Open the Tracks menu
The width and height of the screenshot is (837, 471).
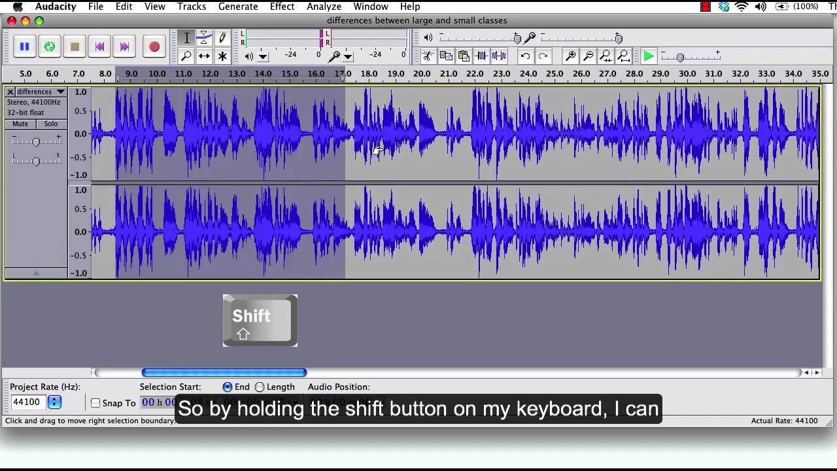click(x=192, y=7)
